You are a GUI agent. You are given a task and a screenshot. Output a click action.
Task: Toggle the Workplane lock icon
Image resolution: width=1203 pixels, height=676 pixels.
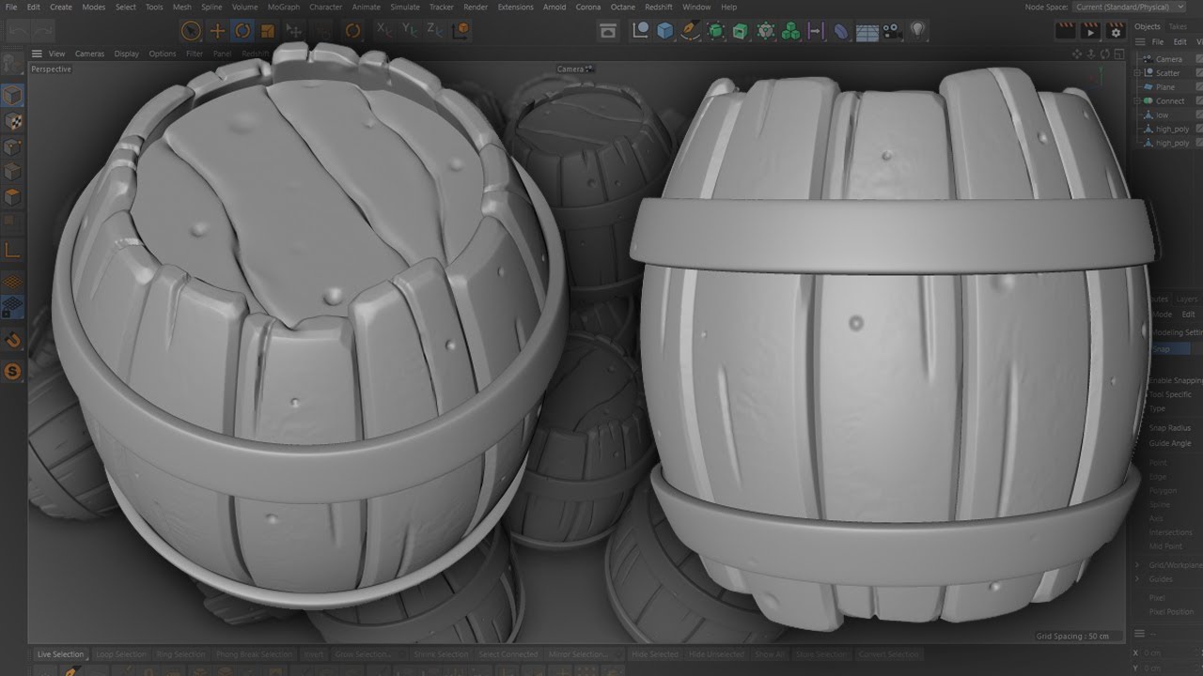point(13,308)
